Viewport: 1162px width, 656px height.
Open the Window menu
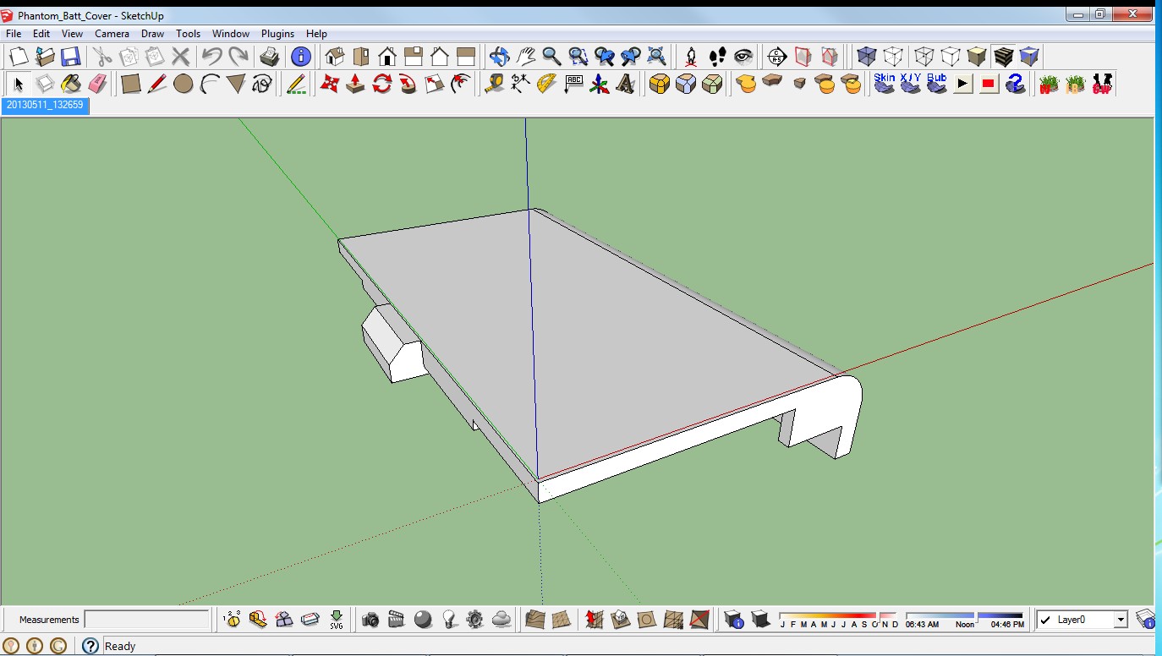click(x=231, y=34)
